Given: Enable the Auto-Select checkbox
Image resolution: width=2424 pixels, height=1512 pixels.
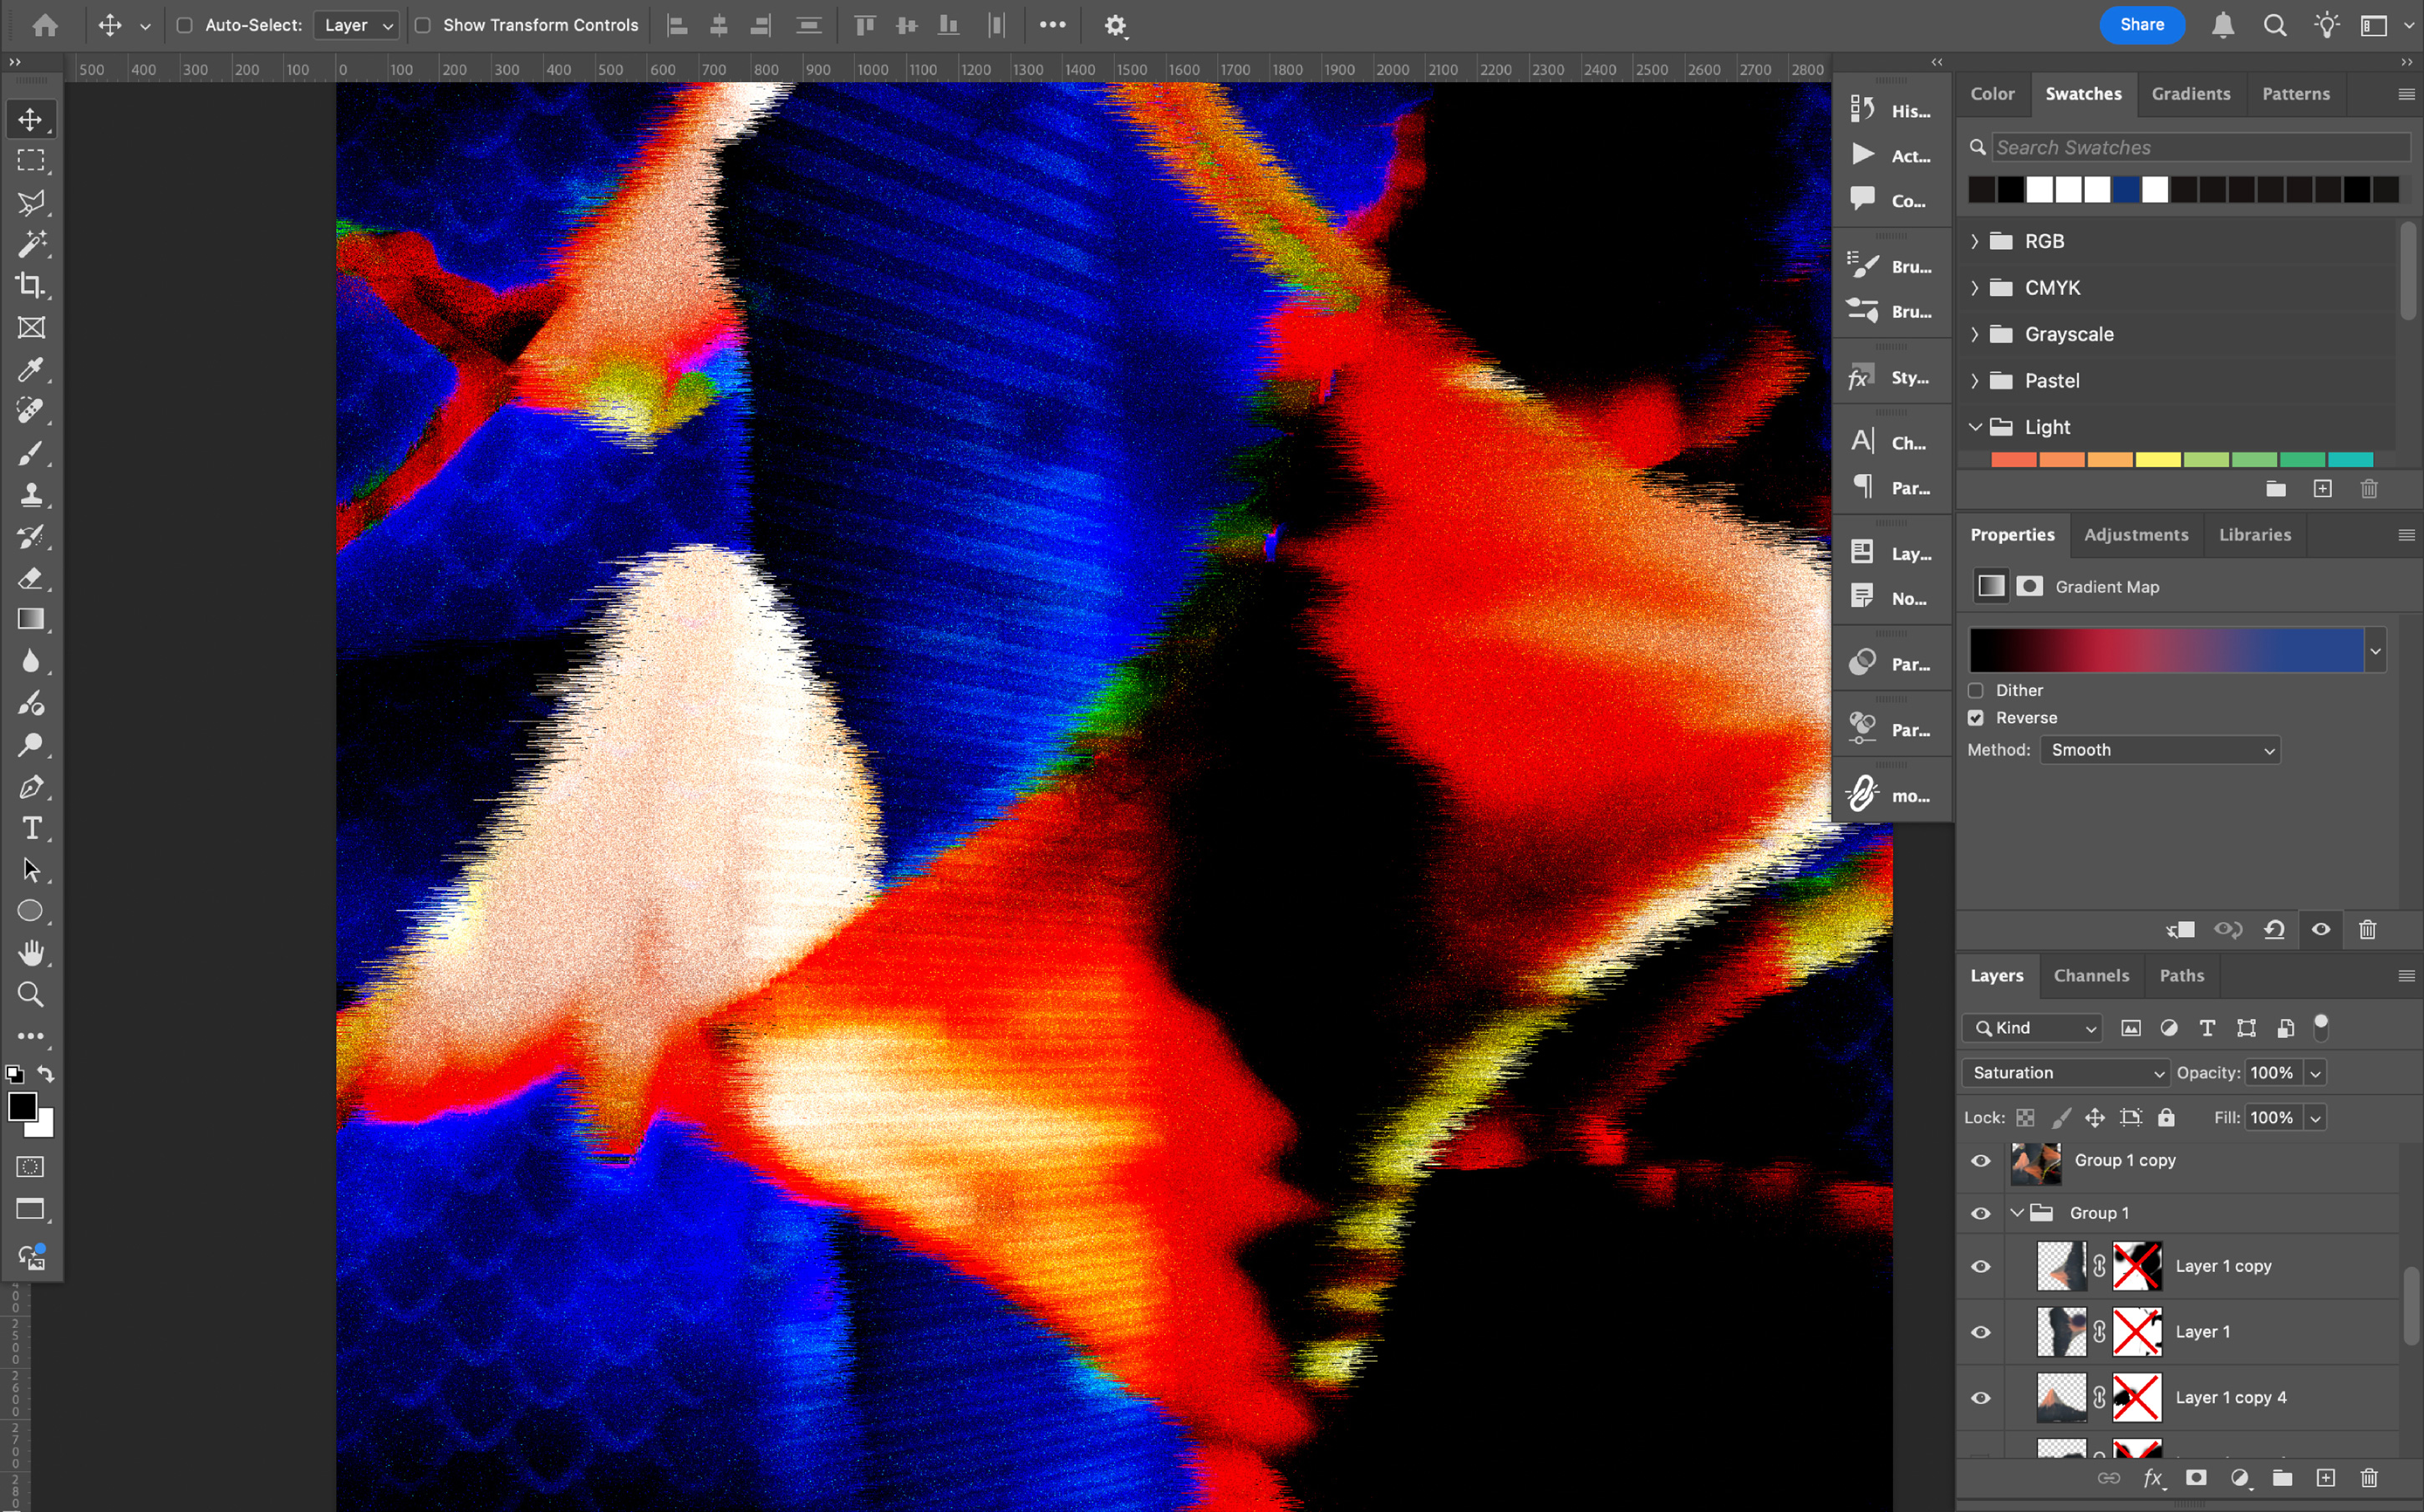Looking at the screenshot, I should point(184,25).
